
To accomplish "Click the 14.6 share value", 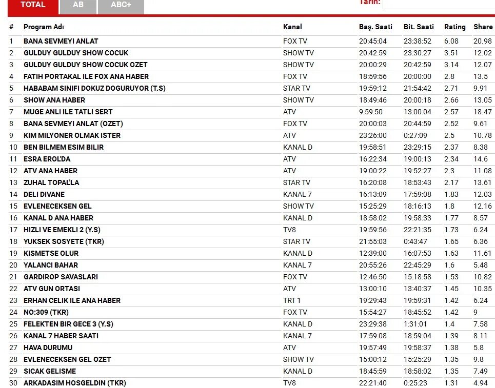I will [x=481, y=159].
